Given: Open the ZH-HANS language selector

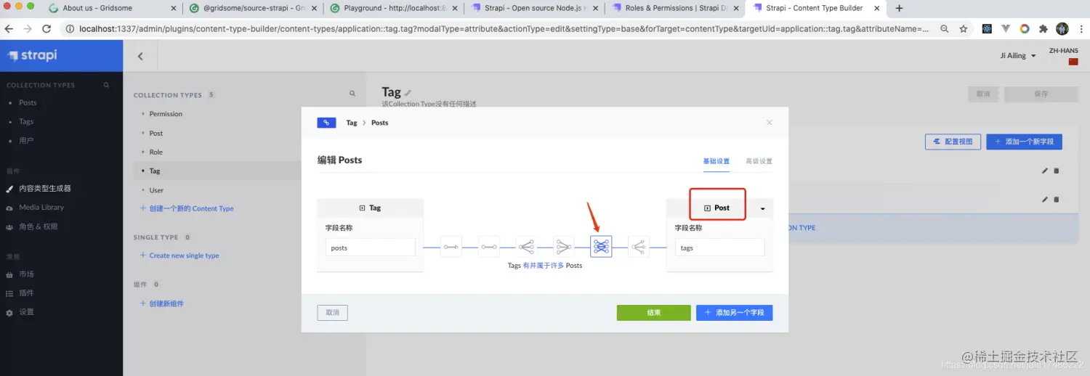Looking at the screenshot, I should (1063, 56).
